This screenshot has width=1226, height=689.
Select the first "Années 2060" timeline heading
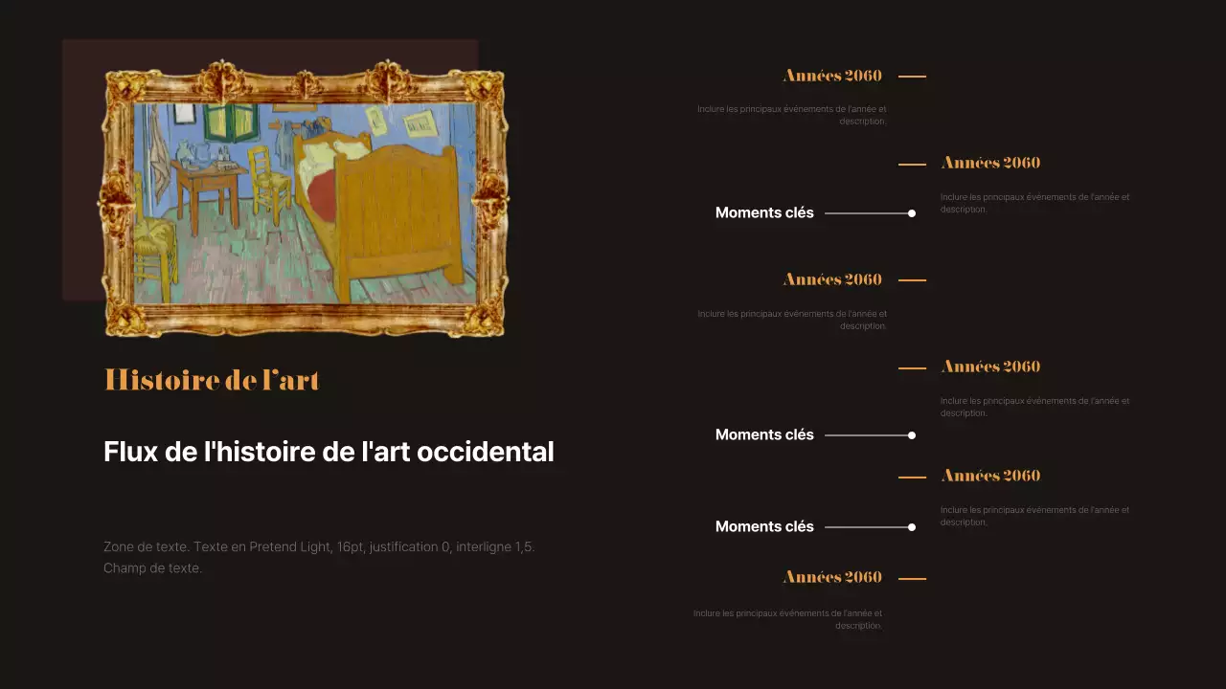click(x=831, y=76)
